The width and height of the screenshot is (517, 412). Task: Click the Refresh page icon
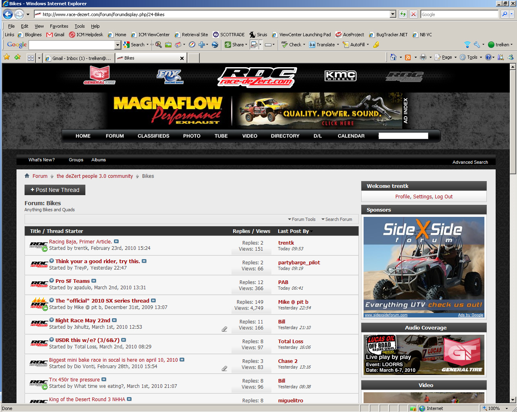403,14
